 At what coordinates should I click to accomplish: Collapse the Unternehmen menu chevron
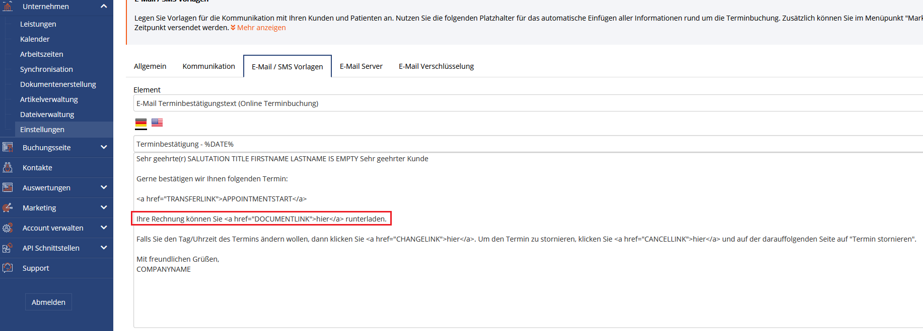(104, 6)
